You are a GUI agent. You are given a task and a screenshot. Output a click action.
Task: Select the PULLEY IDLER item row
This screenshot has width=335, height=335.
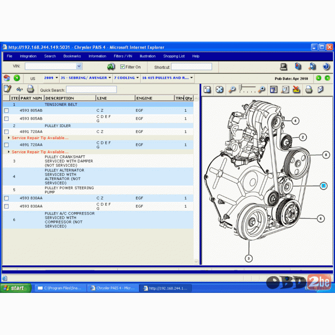[98, 126]
